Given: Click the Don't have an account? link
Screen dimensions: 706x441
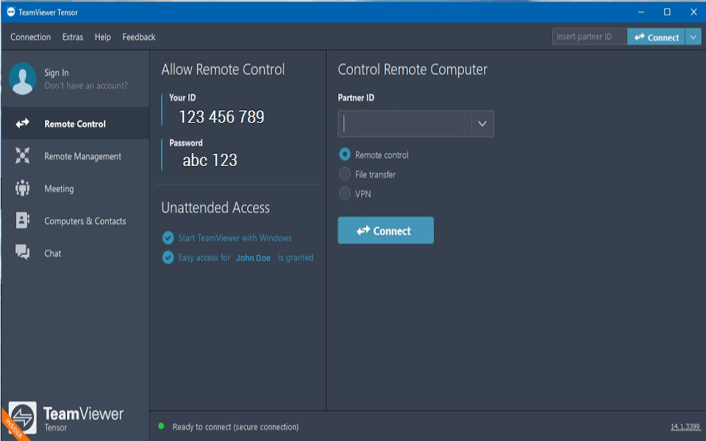Looking at the screenshot, I should [86, 85].
